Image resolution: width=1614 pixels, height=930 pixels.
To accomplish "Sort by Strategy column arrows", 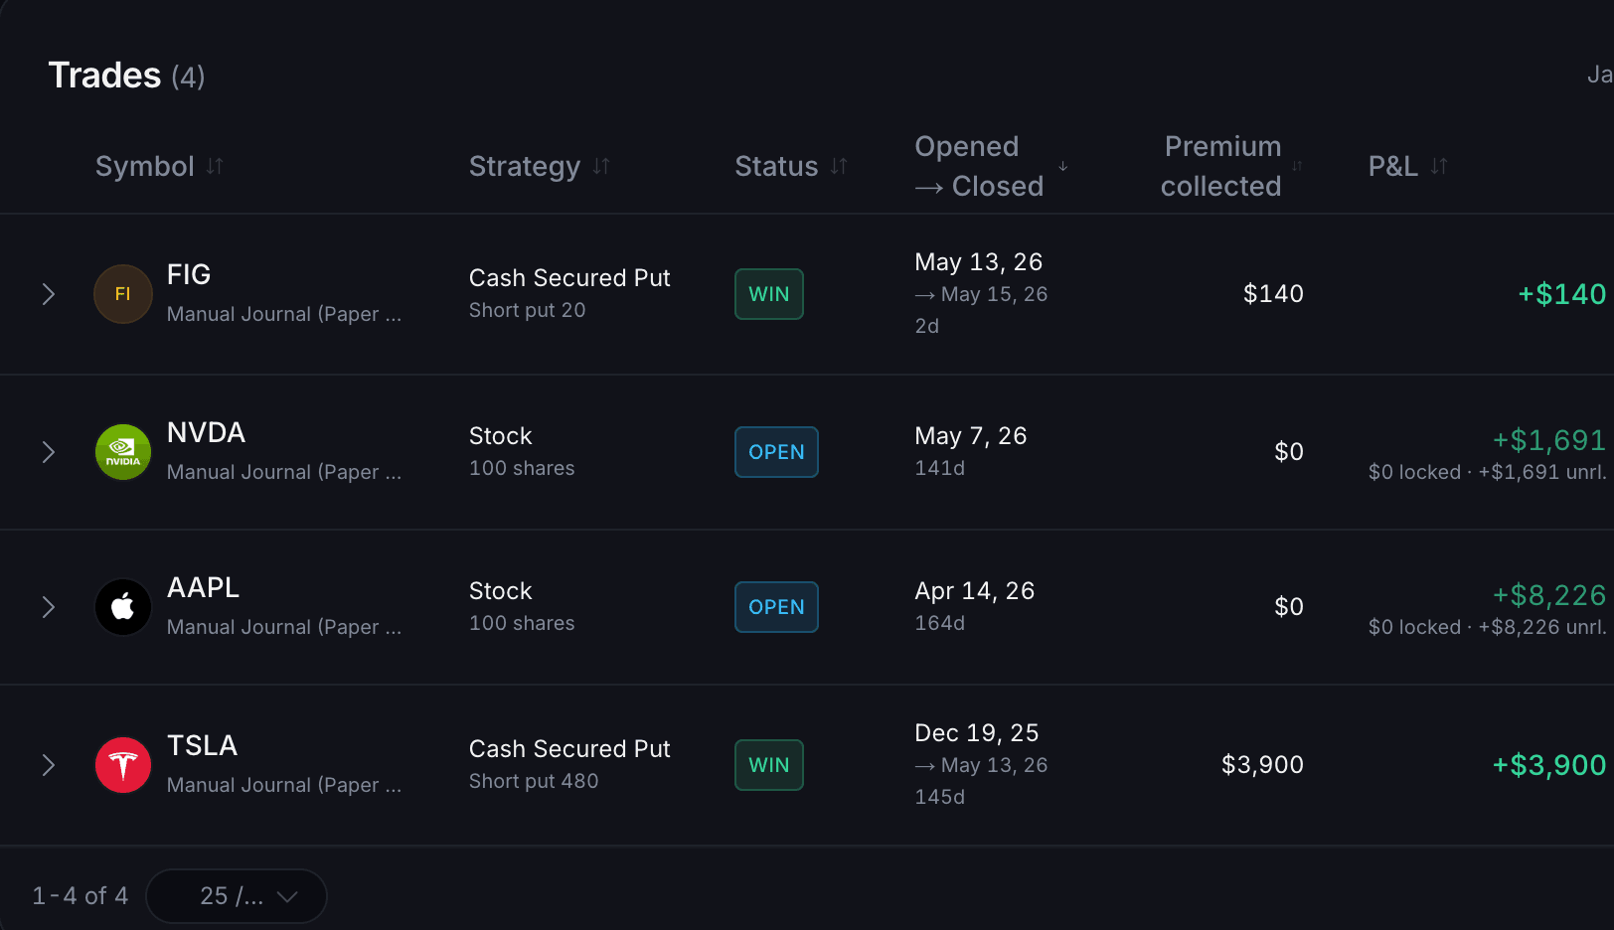I will pos(601,166).
